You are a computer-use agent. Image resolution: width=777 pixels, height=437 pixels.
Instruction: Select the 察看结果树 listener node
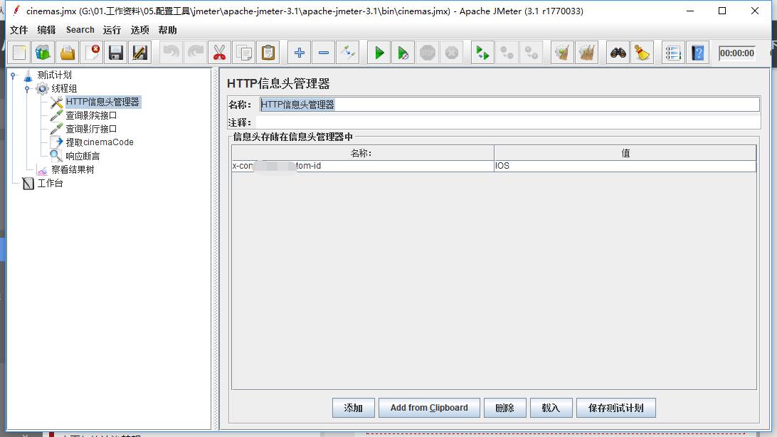point(73,169)
